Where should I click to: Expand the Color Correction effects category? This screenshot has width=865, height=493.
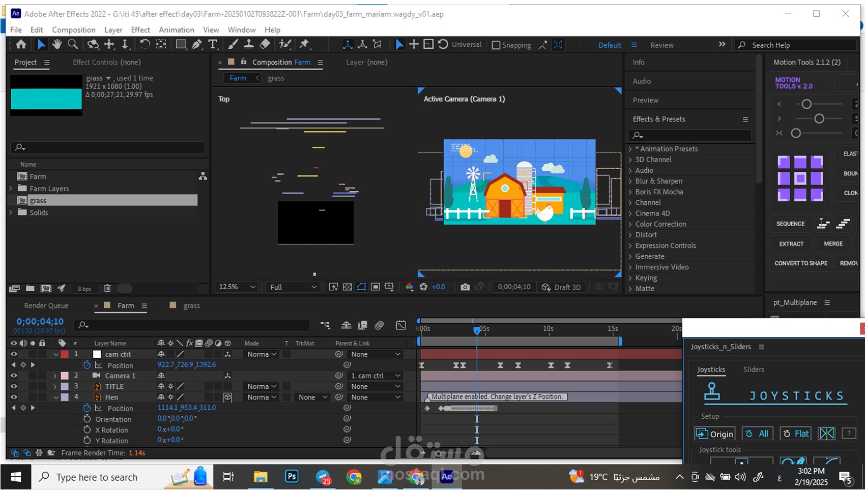click(630, 224)
